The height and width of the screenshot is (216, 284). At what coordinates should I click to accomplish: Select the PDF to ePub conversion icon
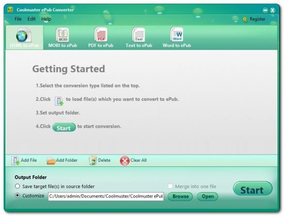[101, 35]
